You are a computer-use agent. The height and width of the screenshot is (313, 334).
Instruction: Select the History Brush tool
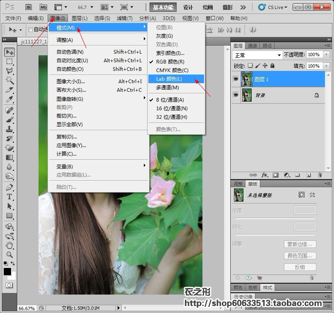click(x=9, y=138)
